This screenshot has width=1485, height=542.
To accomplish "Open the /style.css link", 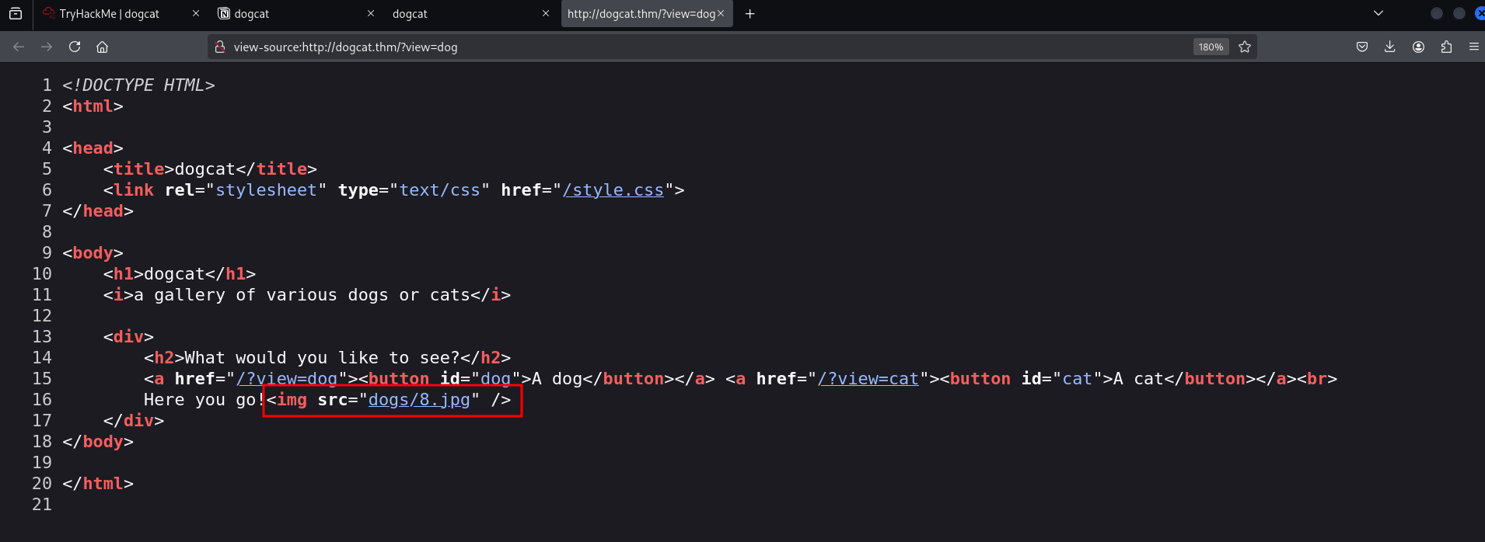I will point(613,190).
